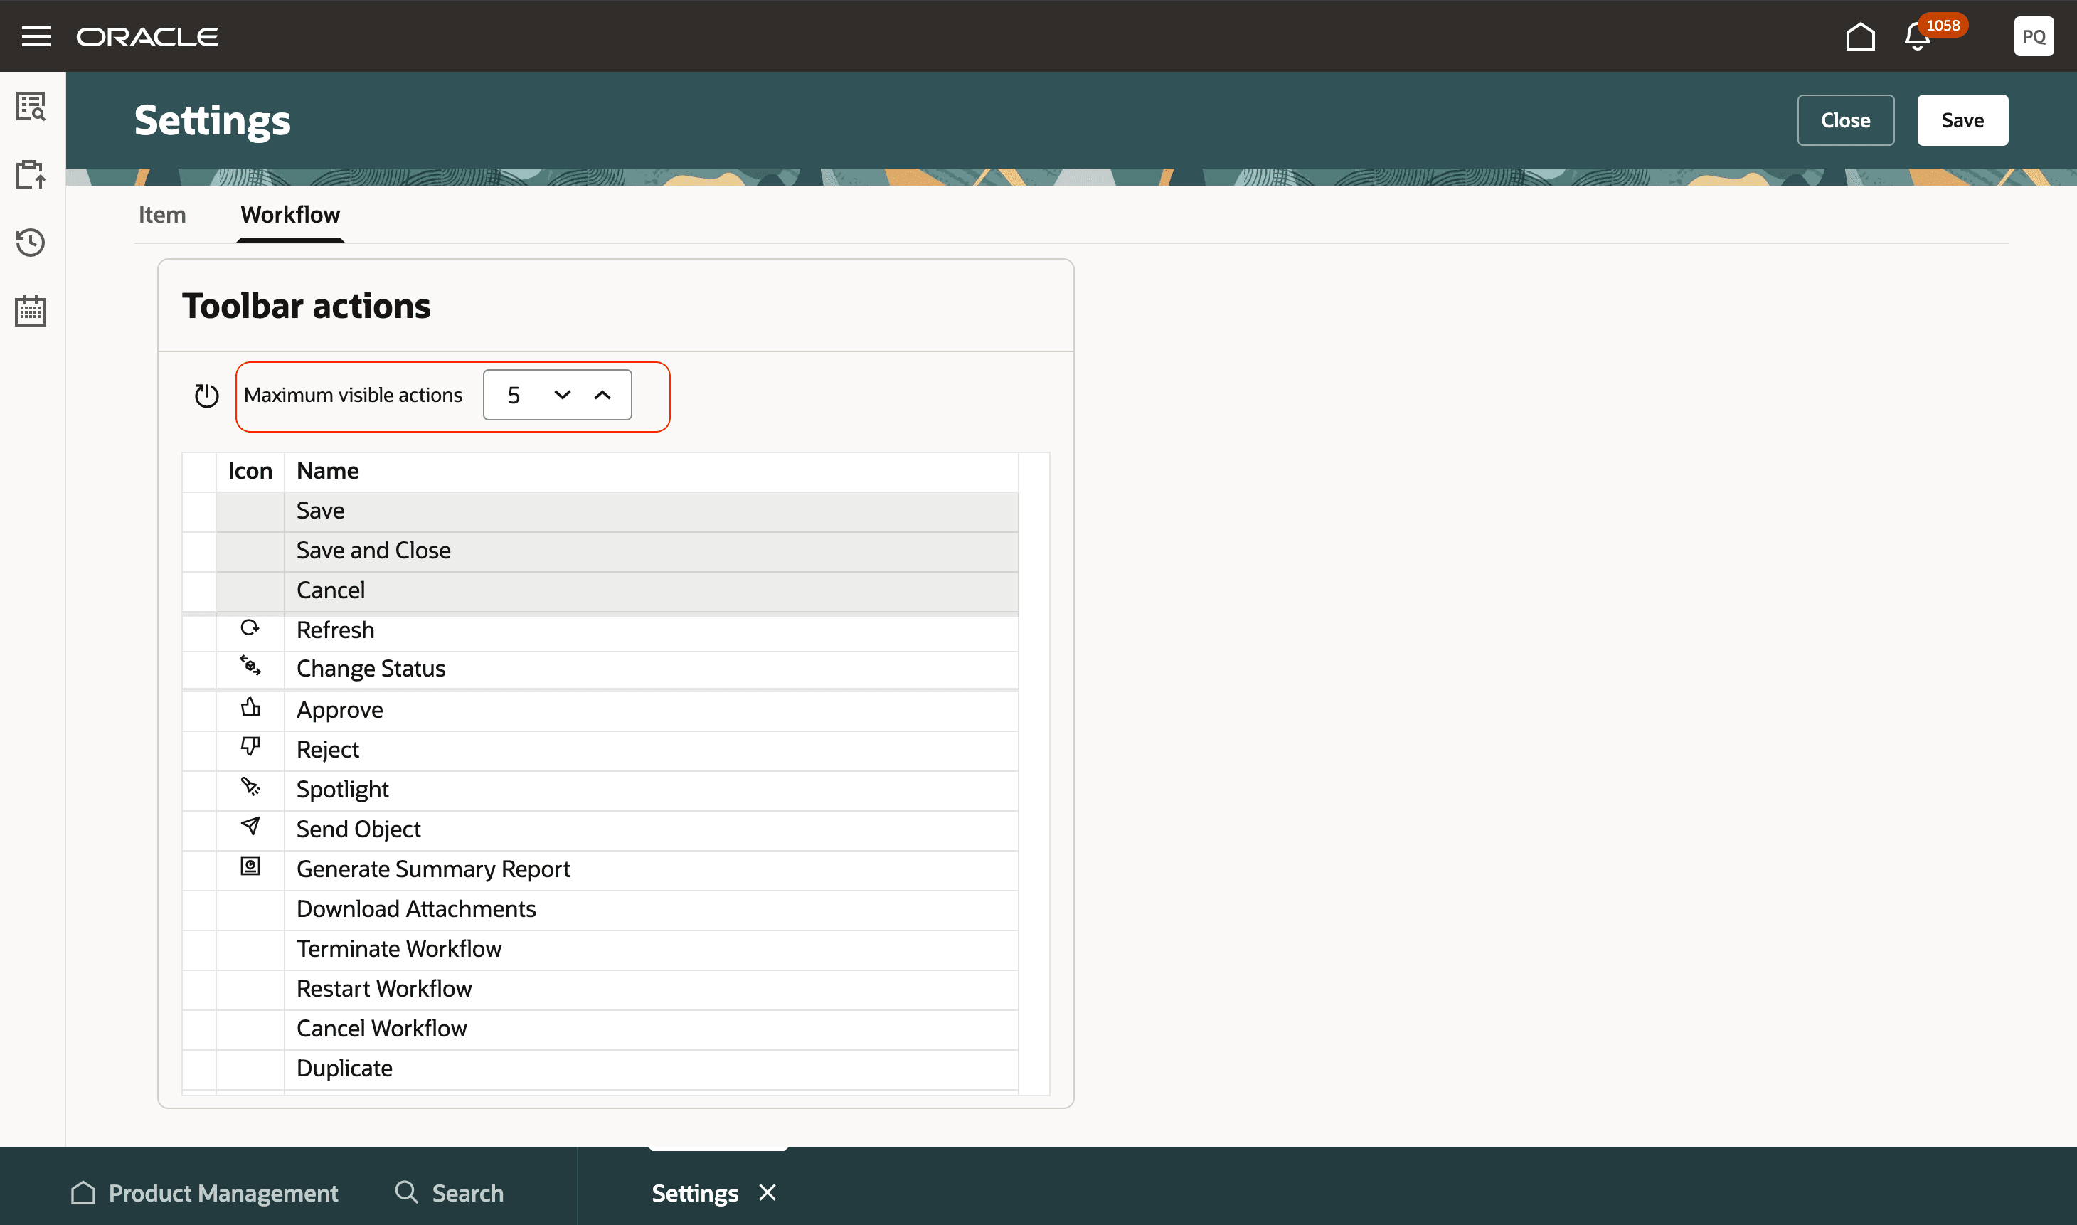Open the calendar sidebar icon
Image resolution: width=2077 pixels, height=1225 pixels.
tap(31, 311)
